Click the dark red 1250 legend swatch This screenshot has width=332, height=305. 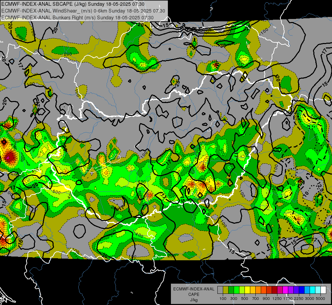(275, 290)
